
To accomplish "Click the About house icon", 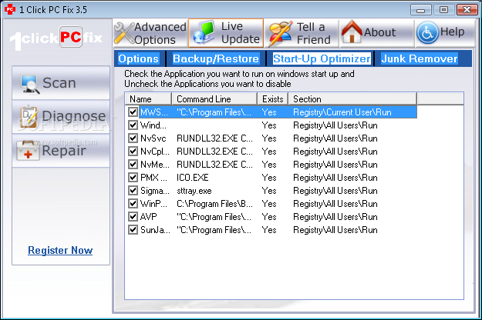I will coord(352,32).
